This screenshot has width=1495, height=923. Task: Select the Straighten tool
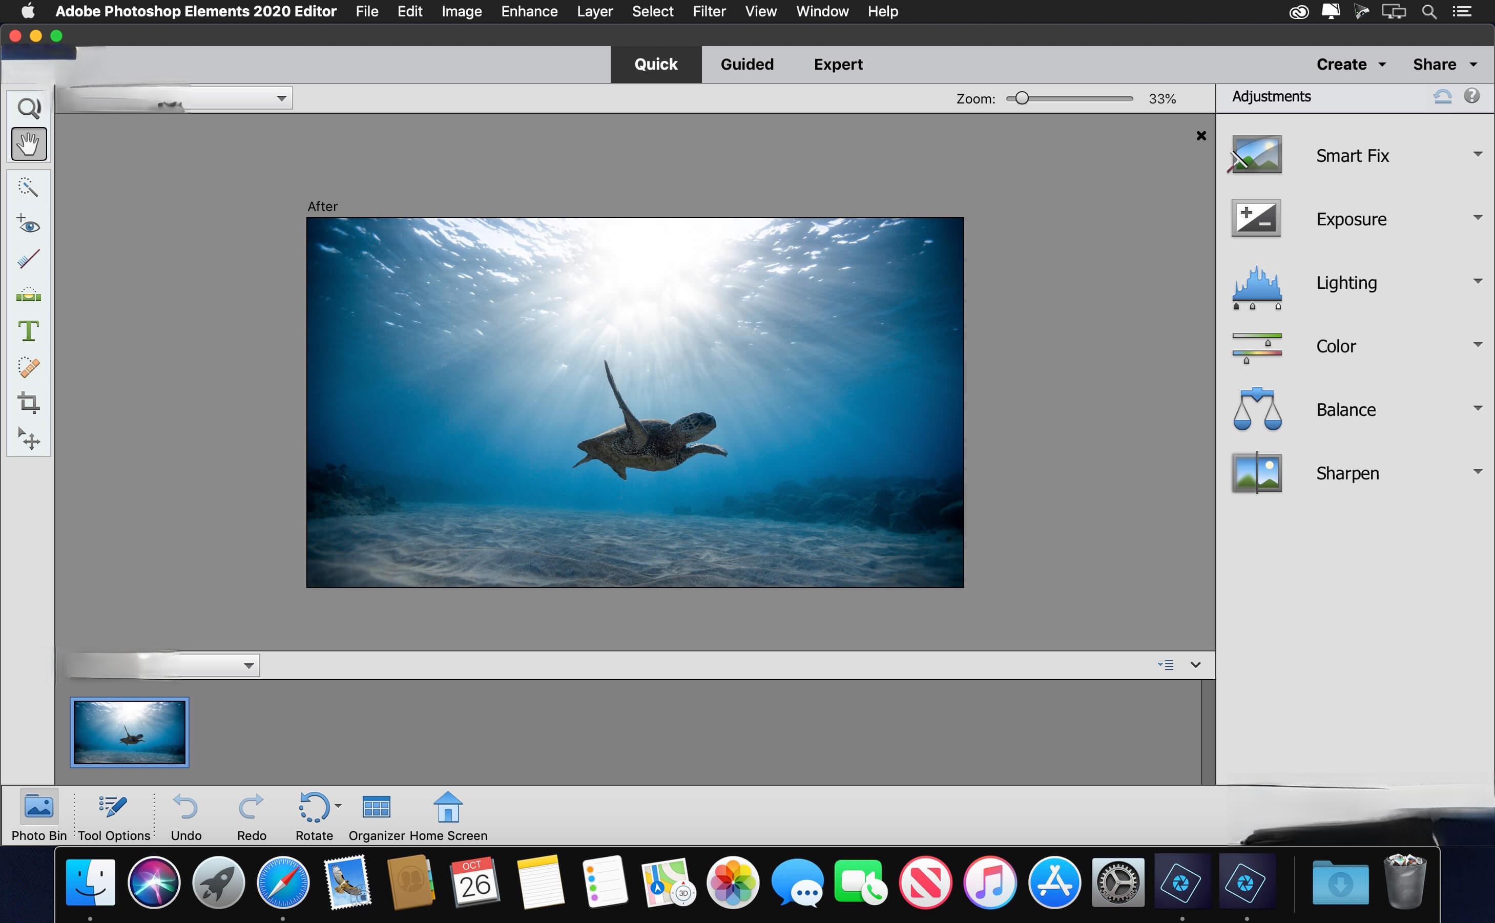click(x=28, y=296)
